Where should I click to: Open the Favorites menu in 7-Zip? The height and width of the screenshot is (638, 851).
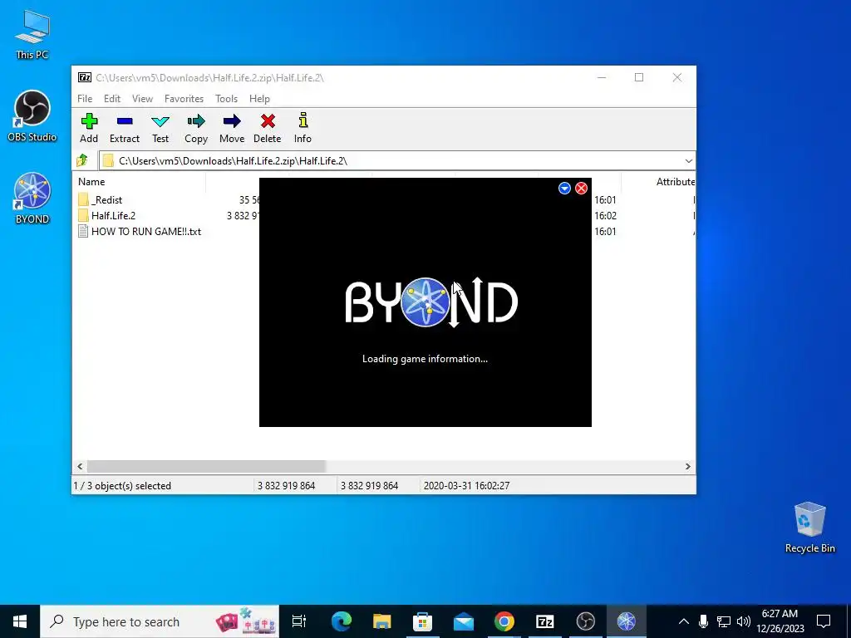click(184, 99)
